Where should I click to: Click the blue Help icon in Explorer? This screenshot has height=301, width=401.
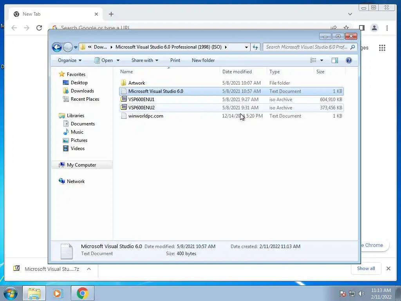coord(349,60)
